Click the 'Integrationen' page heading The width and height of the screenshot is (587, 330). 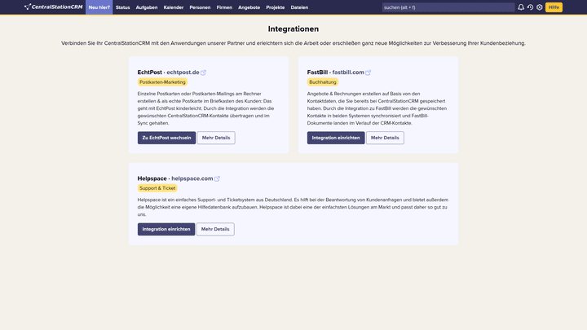coord(293,29)
